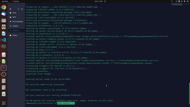Click the Hosts grid icon
This screenshot has height=107, width=190.
[11, 13]
